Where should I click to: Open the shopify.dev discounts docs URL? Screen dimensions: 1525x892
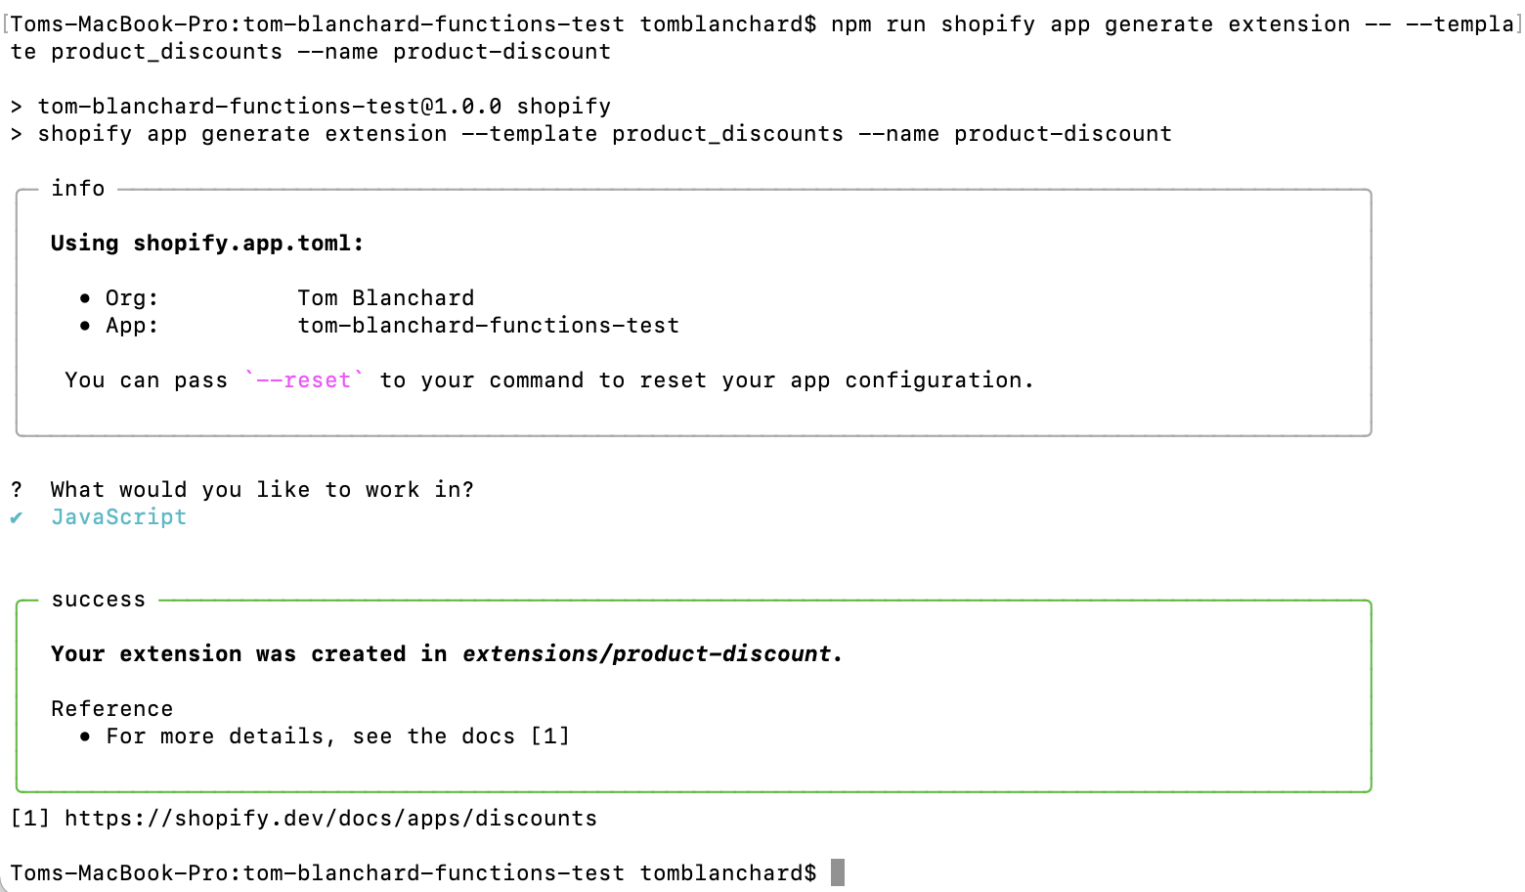pyautogui.click(x=331, y=819)
